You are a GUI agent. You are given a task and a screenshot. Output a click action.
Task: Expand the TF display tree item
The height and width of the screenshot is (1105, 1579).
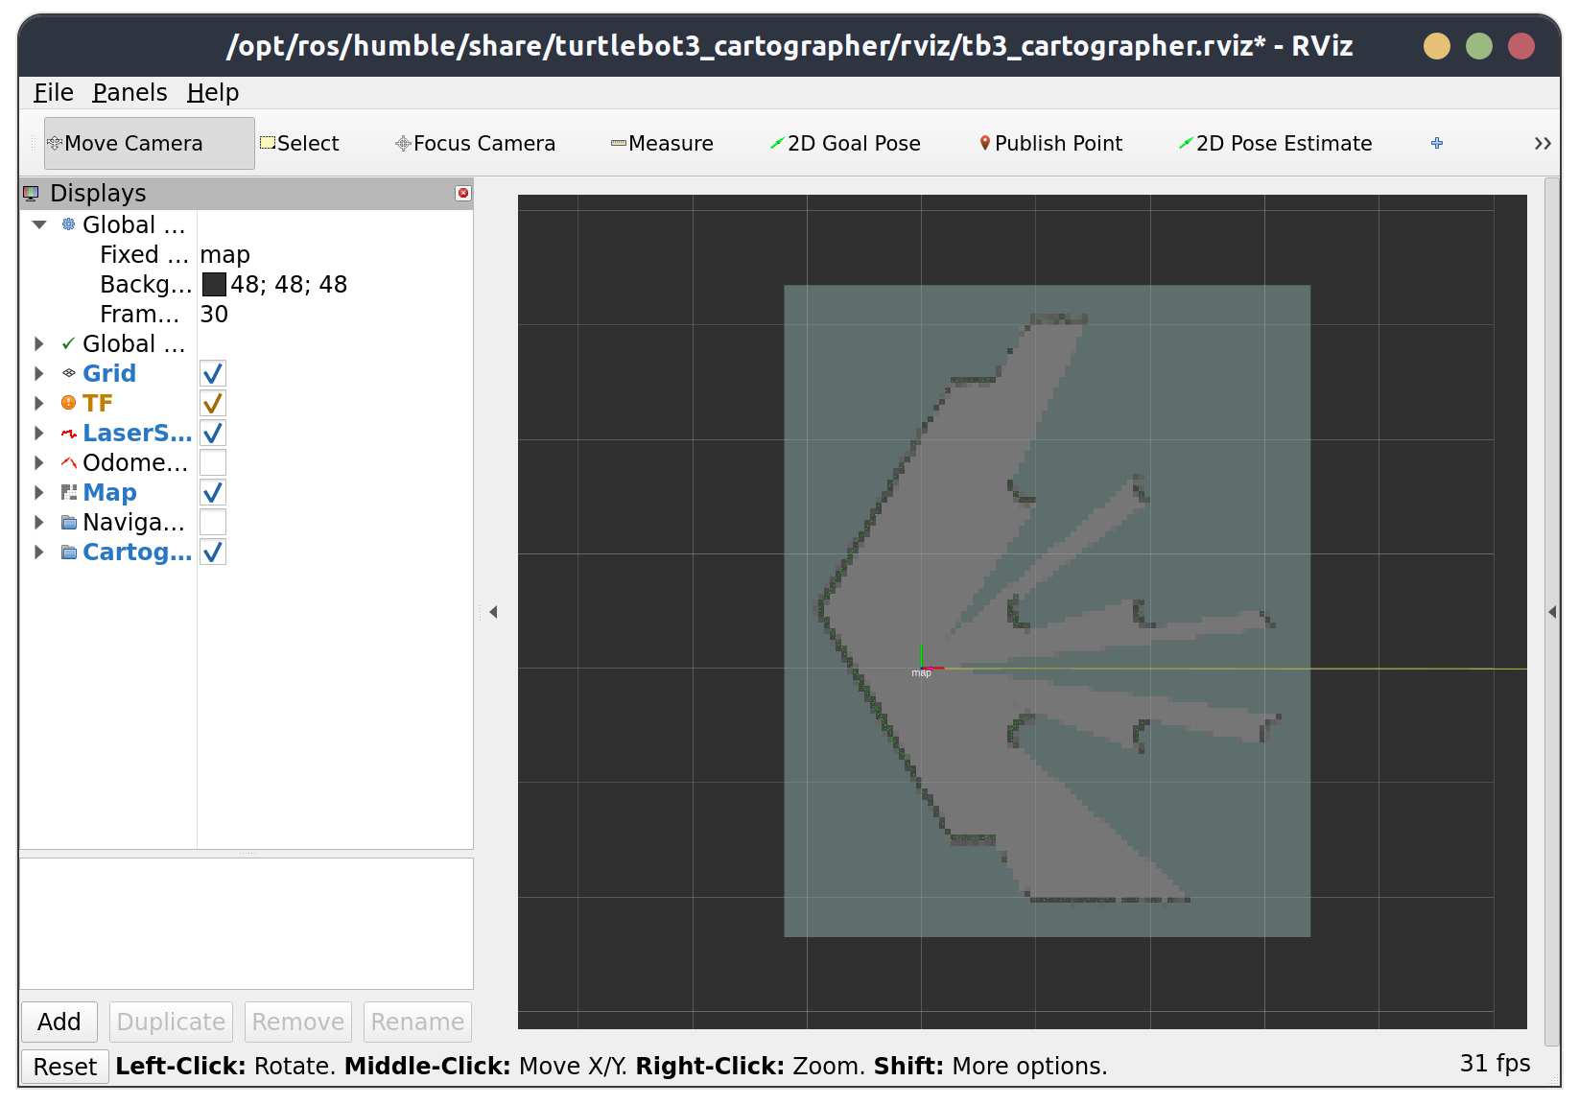39,404
